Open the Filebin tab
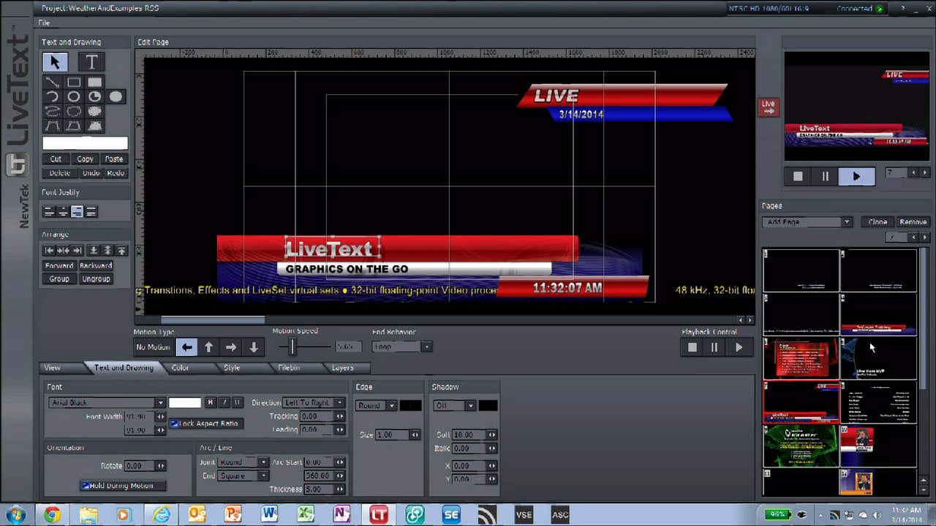936x526 pixels. point(289,367)
